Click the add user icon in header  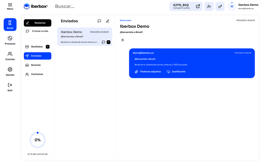209,6
